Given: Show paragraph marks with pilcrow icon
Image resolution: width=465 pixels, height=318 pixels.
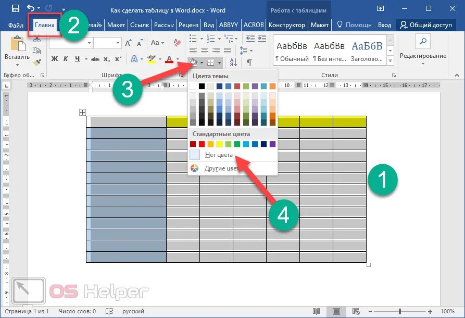Looking at the screenshot, I should click(x=249, y=63).
